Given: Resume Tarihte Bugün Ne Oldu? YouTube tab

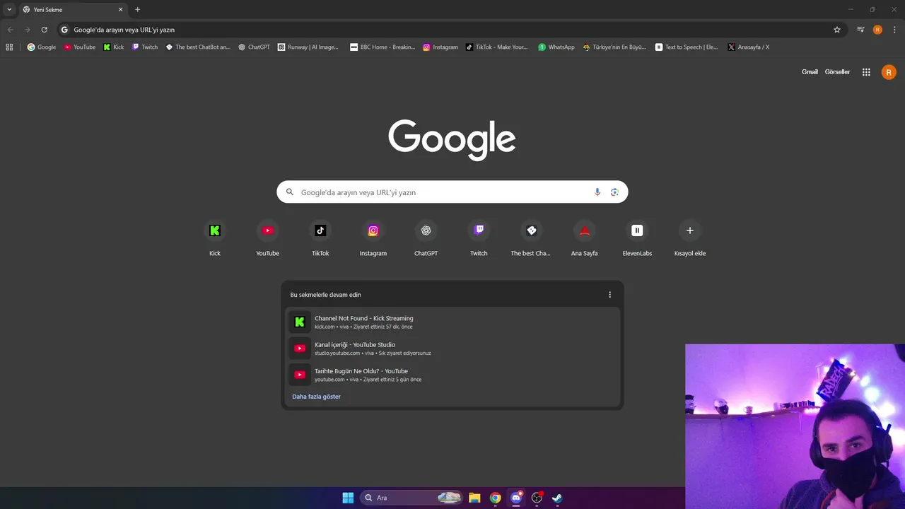Looking at the screenshot, I should pyautogui.click(x=452, y=375).
